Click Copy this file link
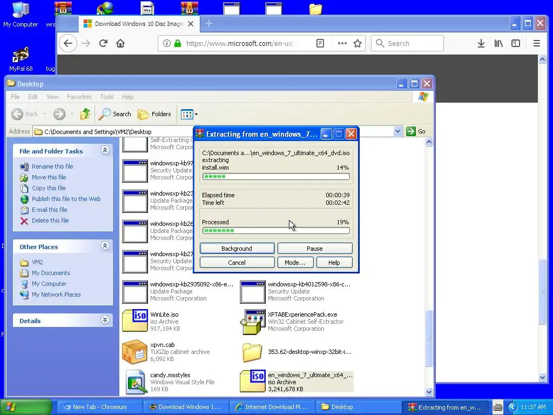Screen dimensions: 553x415 pos(49,188)
